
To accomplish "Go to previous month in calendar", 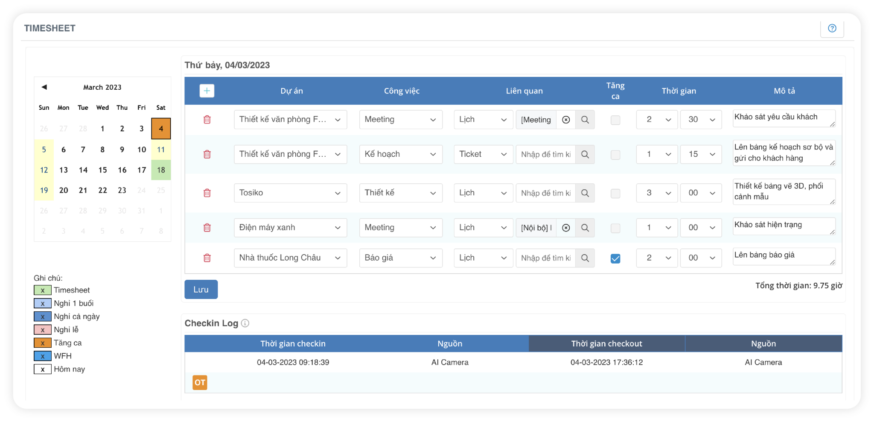I will [44, 87].
